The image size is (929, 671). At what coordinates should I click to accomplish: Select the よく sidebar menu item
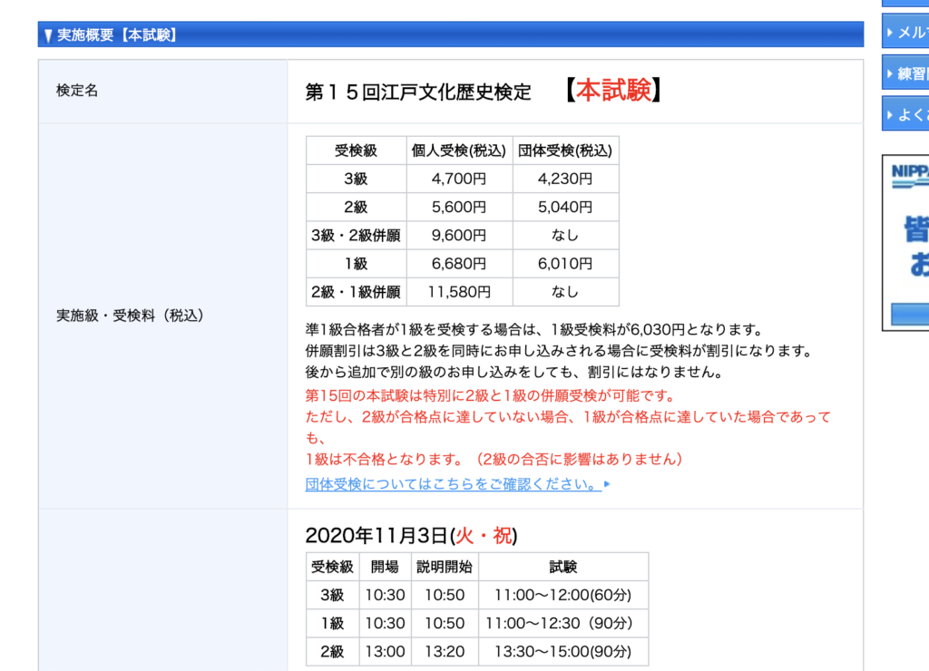tap(907, 113)
